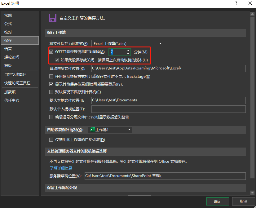Image resolution: width=256 pixels, height=208 pixels.
Task: Decrease autosave minutes with down spinner arrow
Action: (128, 54)
